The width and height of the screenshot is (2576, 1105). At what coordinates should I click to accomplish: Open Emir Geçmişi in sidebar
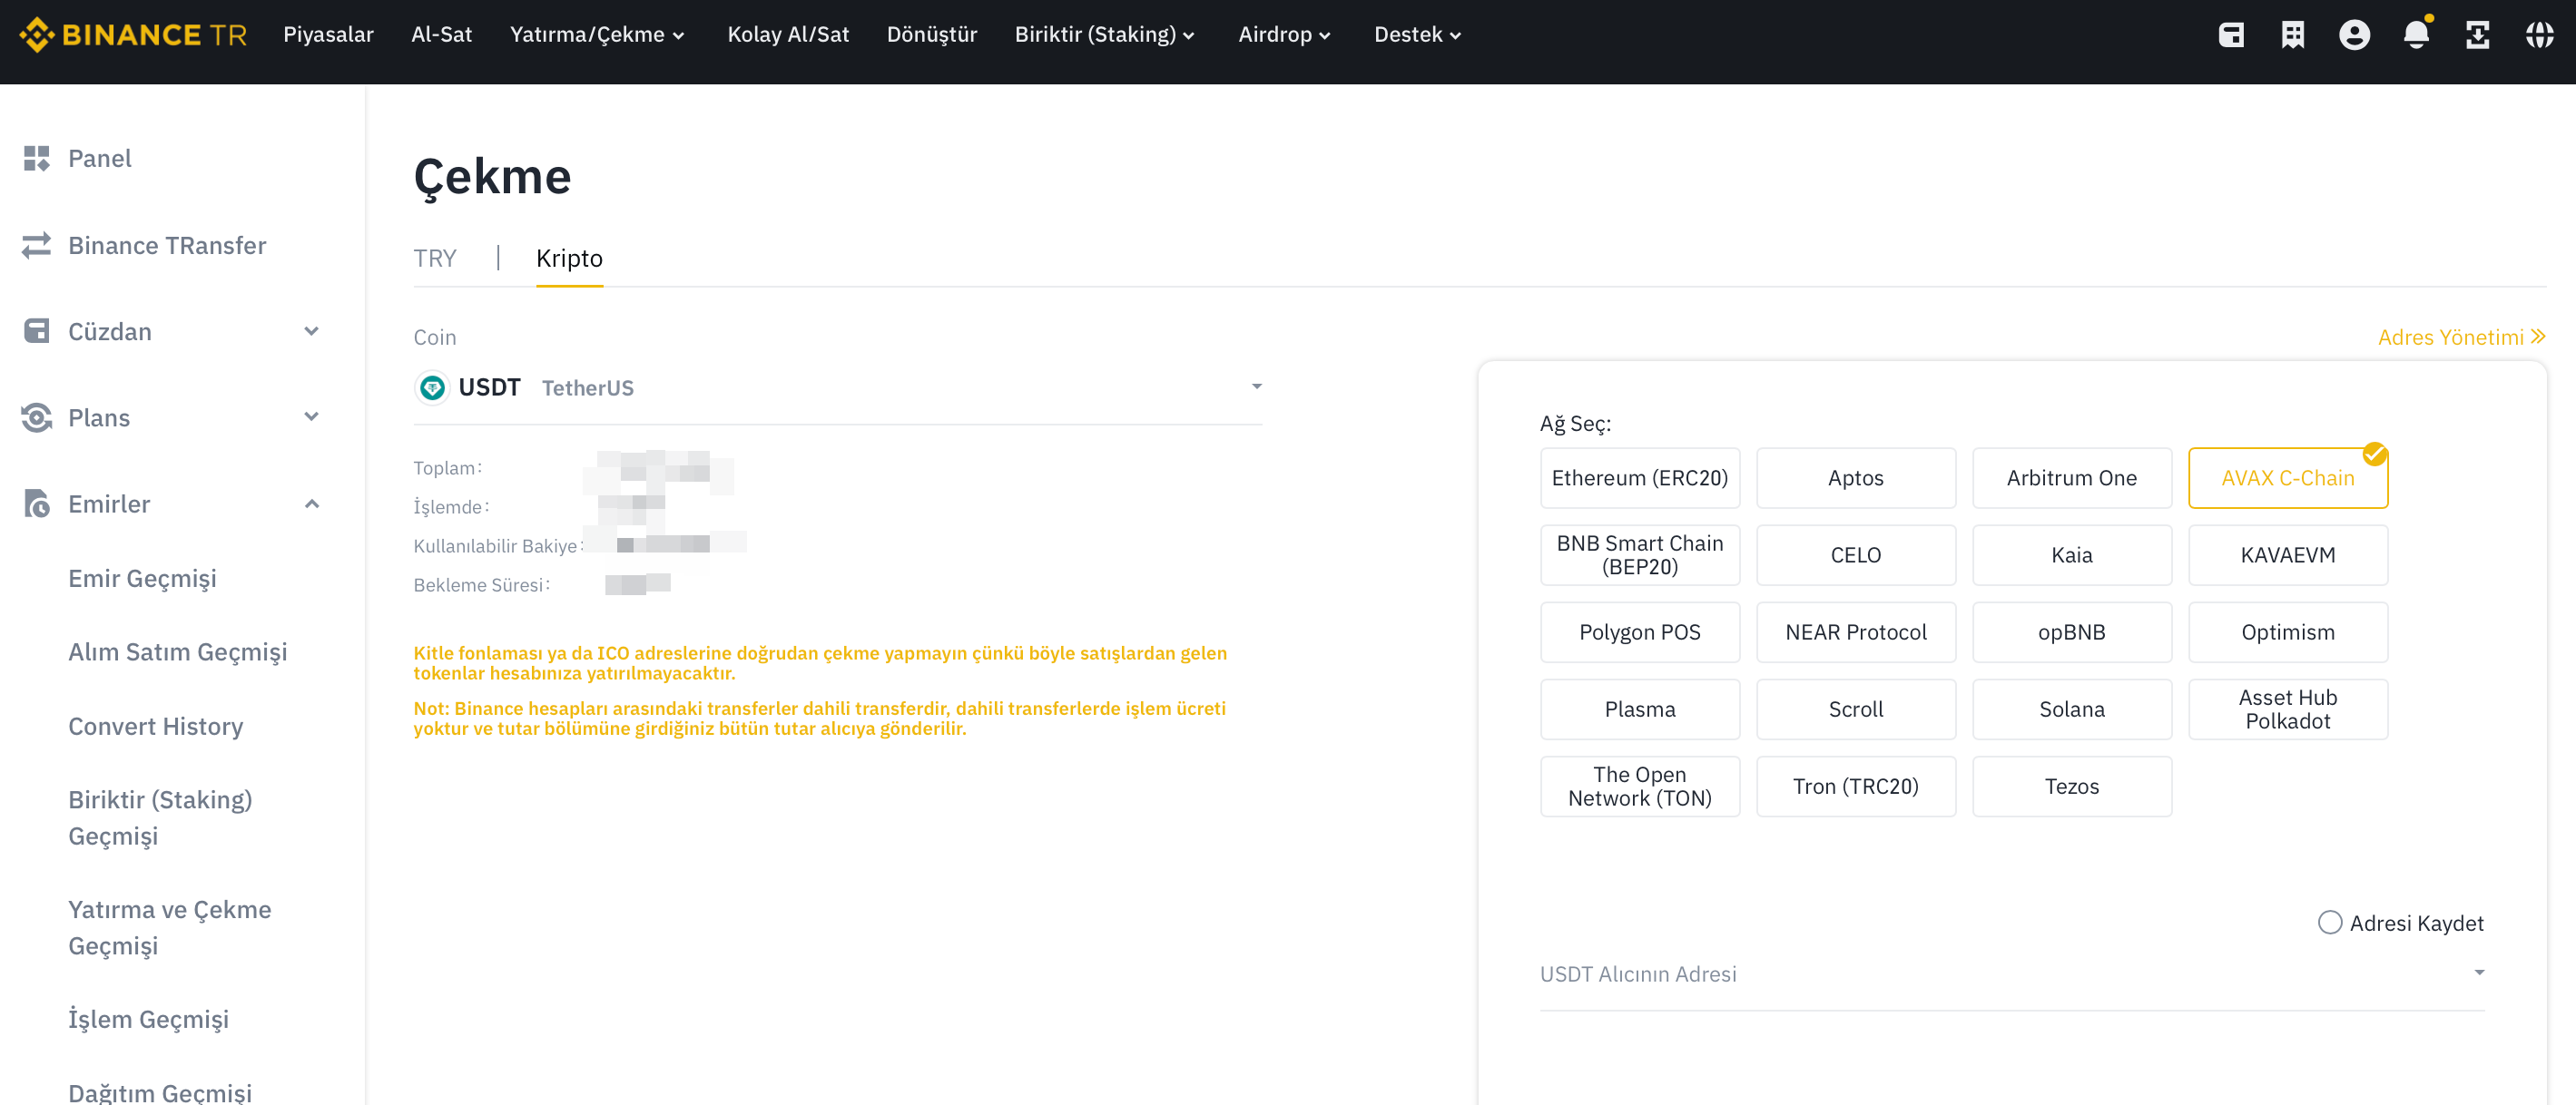point(142,579)
